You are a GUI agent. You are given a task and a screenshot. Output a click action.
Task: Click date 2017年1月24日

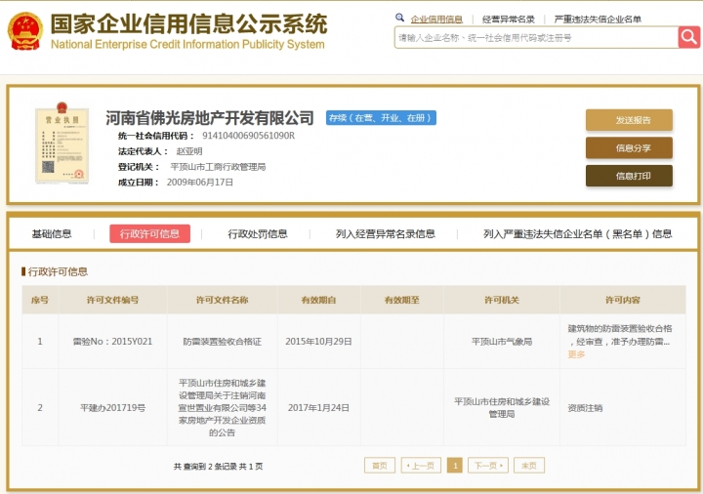tap(318, 407)
